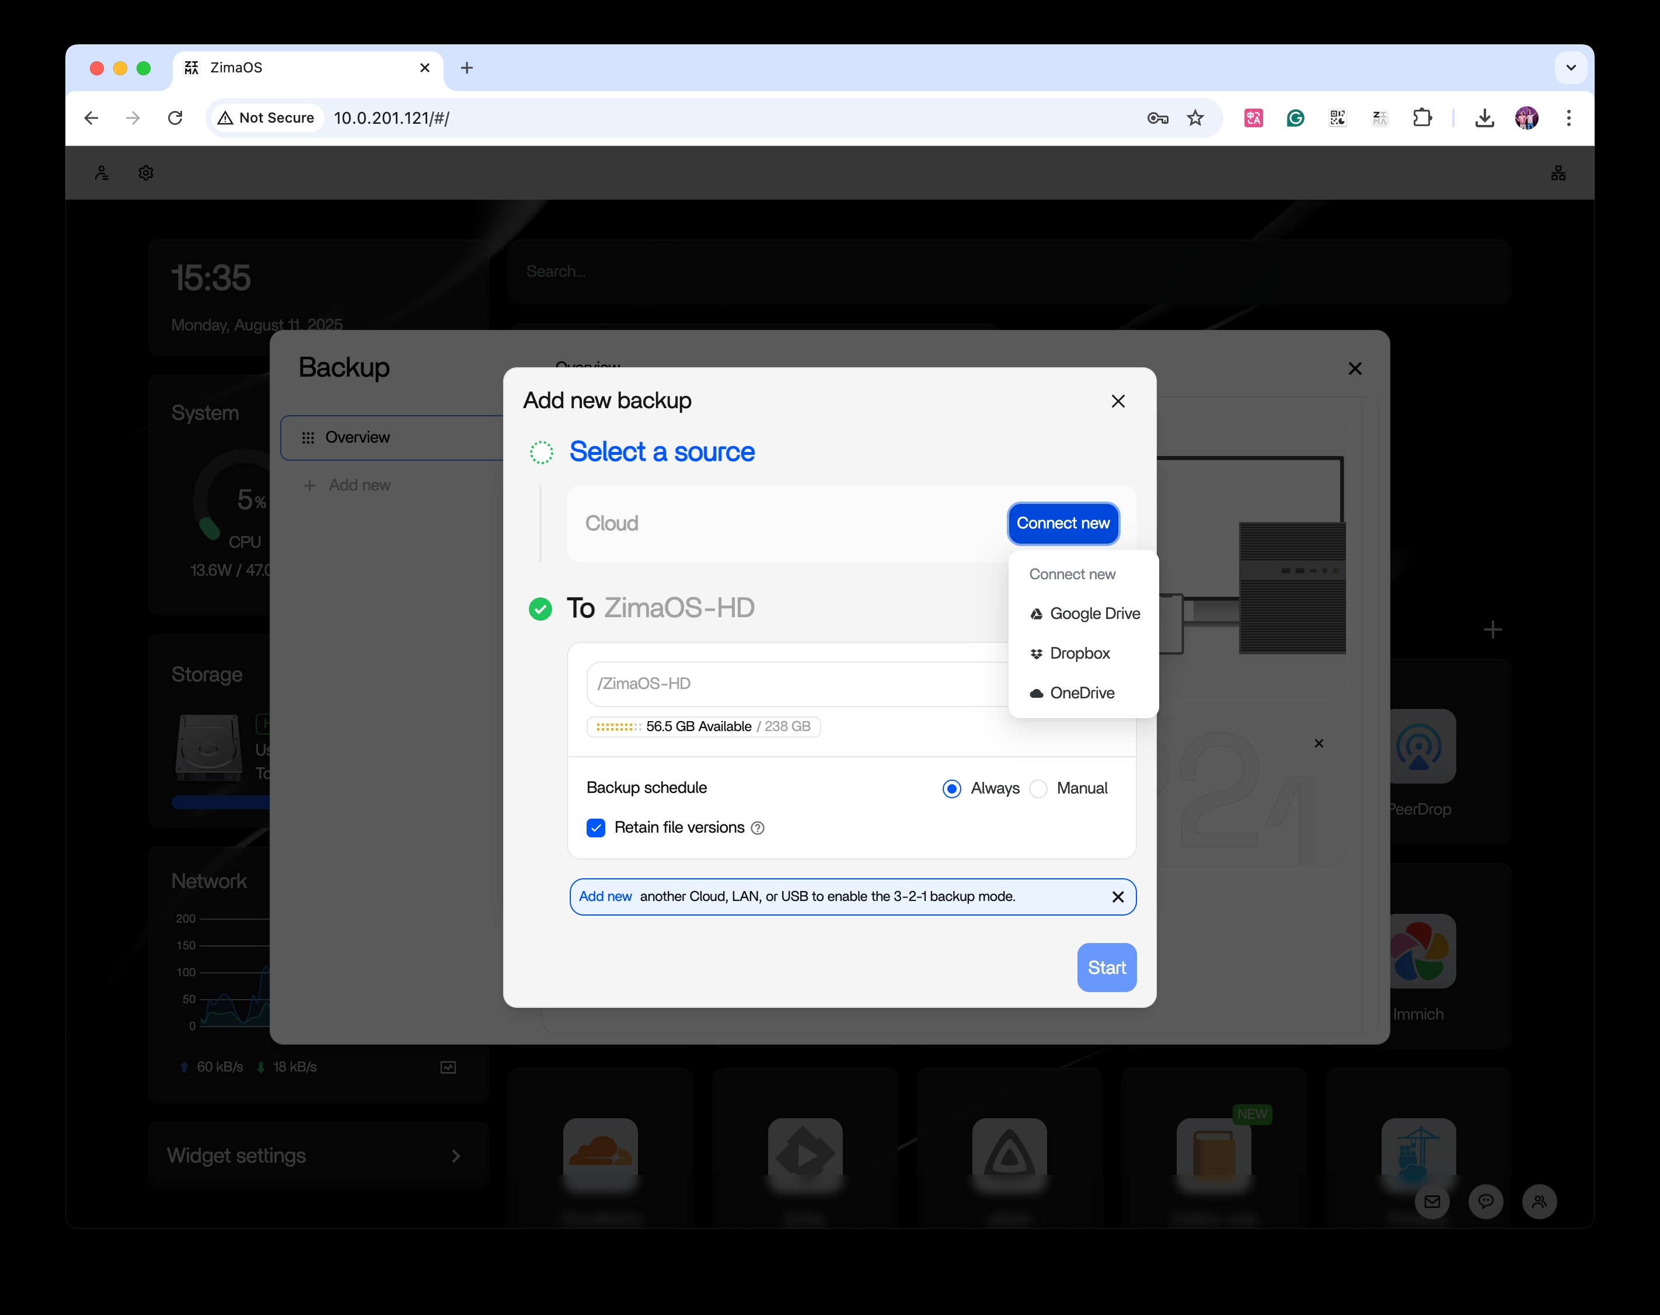Click the Cloud source label
This screenshot has width=1660, height=1315.
point(612,524)
